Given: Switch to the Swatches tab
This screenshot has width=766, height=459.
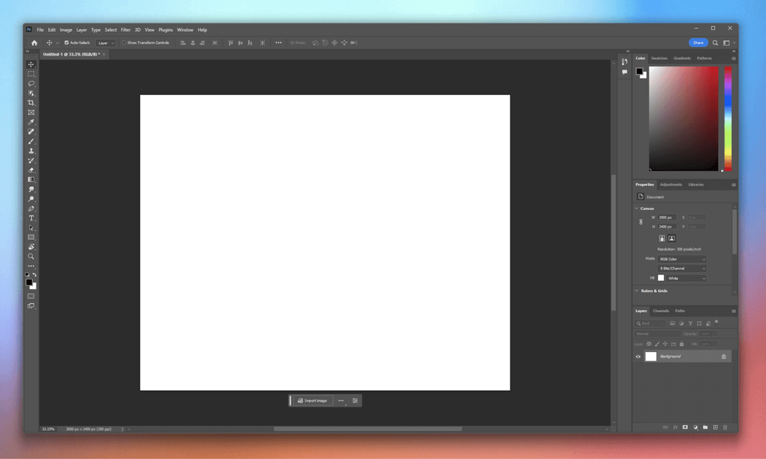Looking at the screenshot, I should click(659, 58).
